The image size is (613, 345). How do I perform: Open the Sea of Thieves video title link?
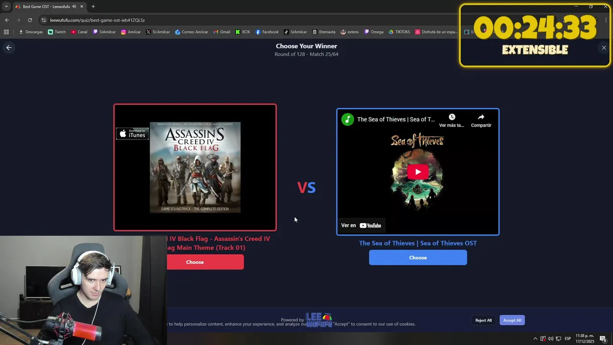396,119
